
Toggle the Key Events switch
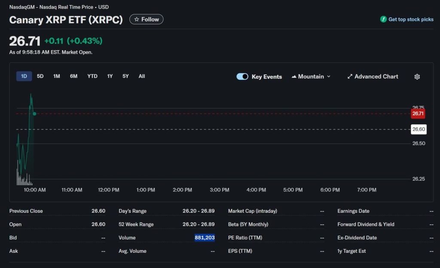pos(242,76)
